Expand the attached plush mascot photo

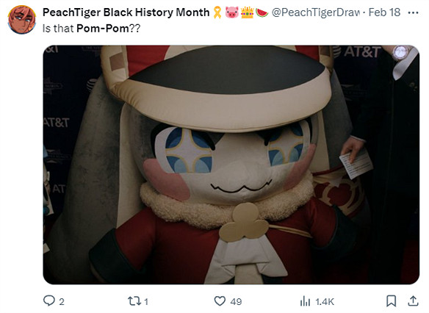231,165
